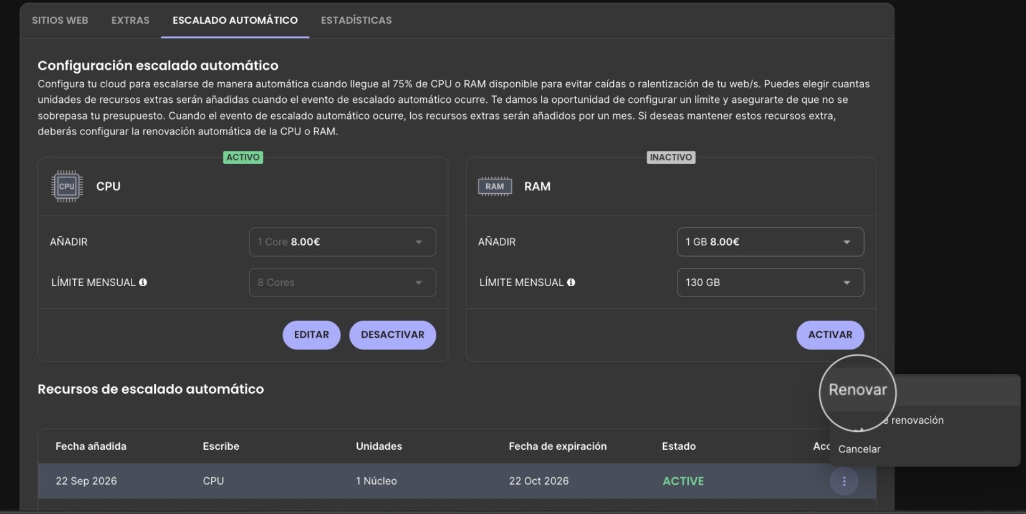The image size is (1026, 514).
Task: Expand the RAM AÑADIR 1 GB dropdown
Action: (x=770, y=242)
